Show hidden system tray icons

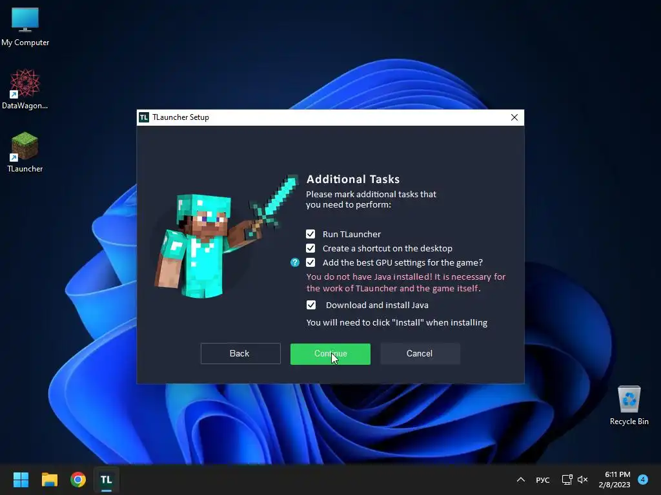click(x=521, y=480)
